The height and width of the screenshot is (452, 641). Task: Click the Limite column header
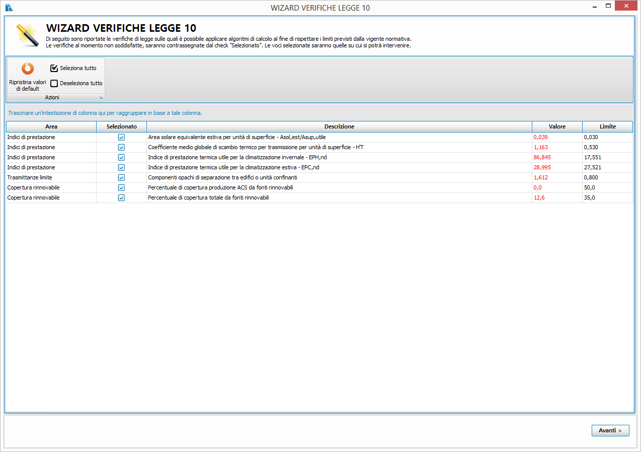pos(607,126)
